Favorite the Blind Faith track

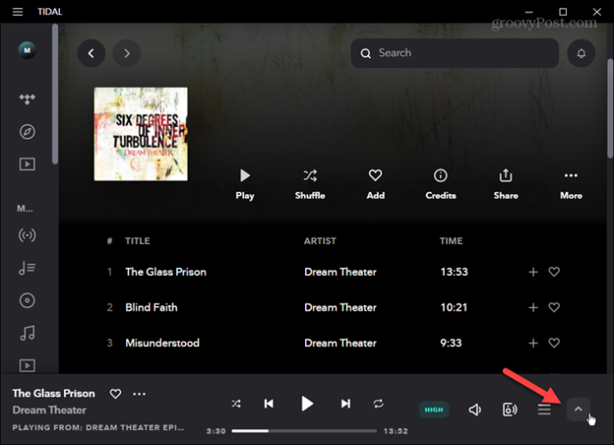(x=553, y=308)
